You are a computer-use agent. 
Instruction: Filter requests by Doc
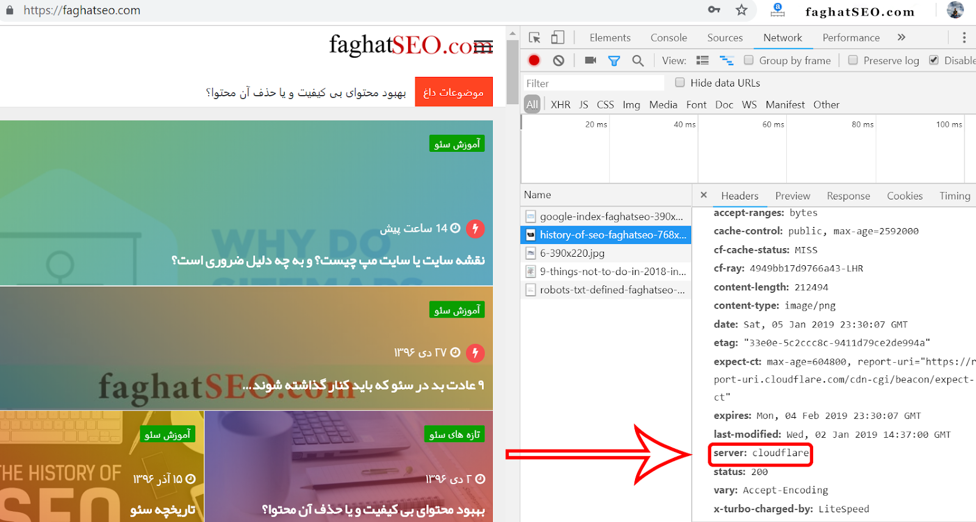(724, 105)
